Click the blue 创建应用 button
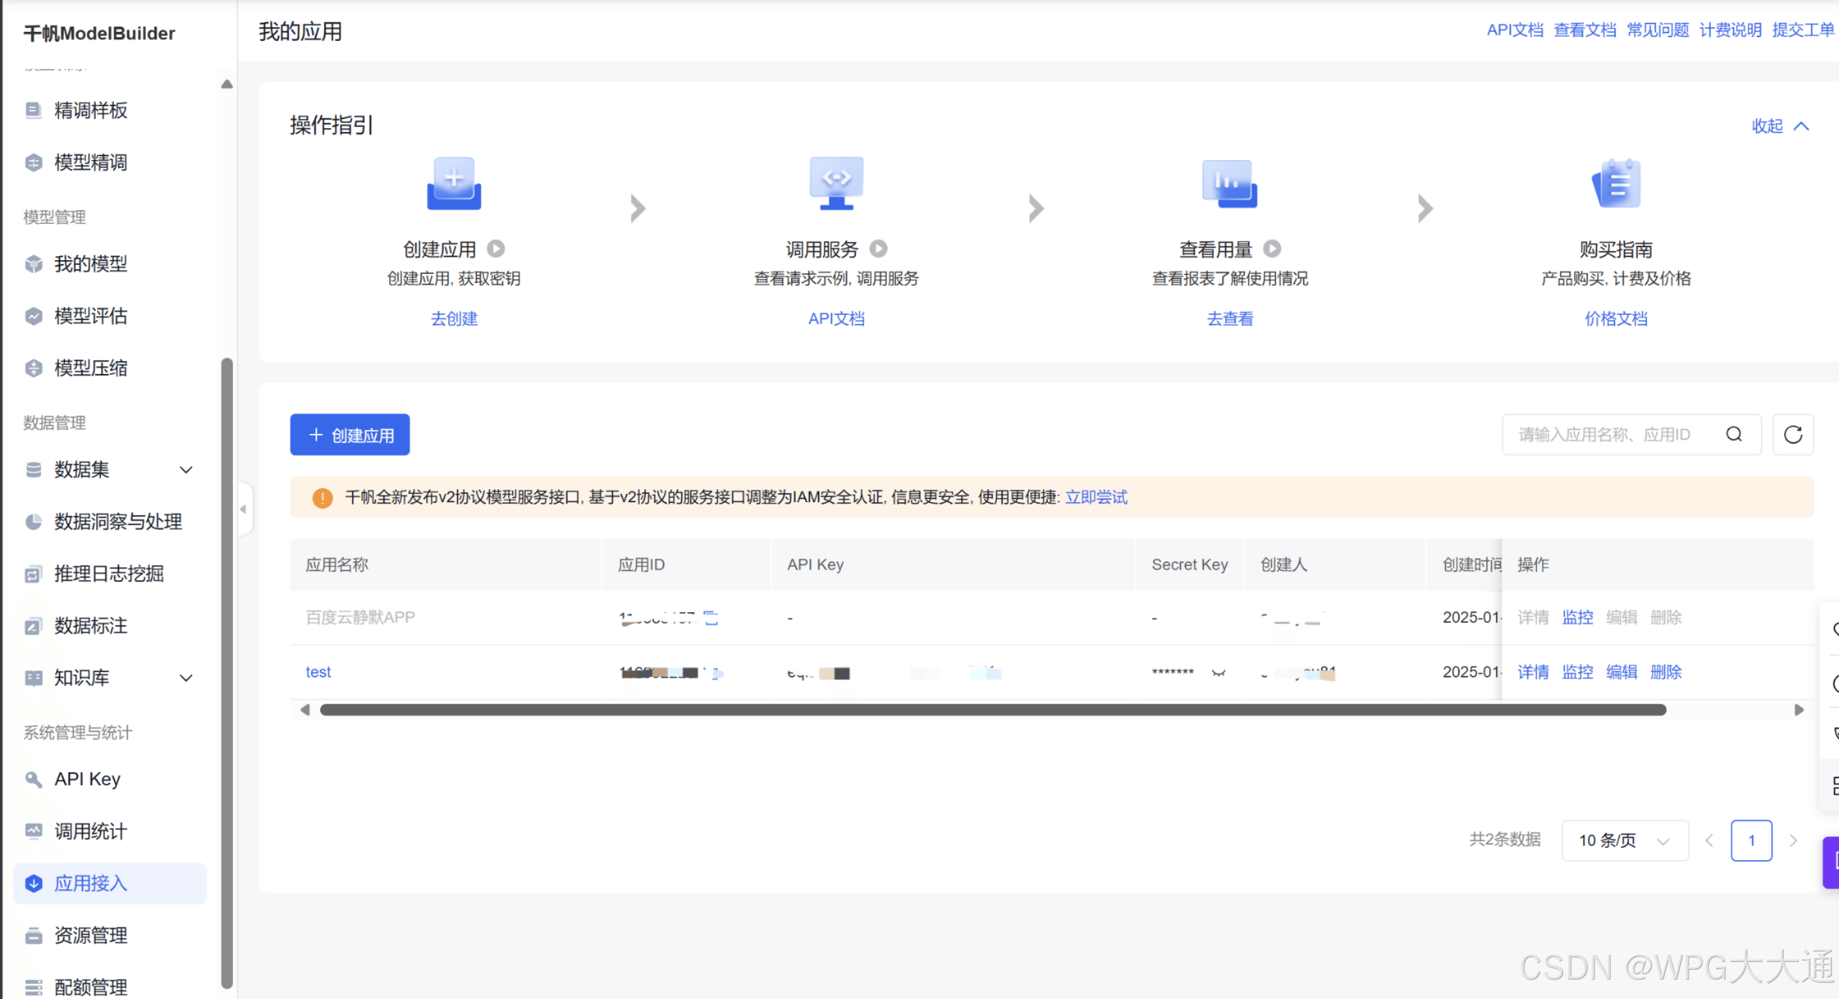 pos(350,434)
